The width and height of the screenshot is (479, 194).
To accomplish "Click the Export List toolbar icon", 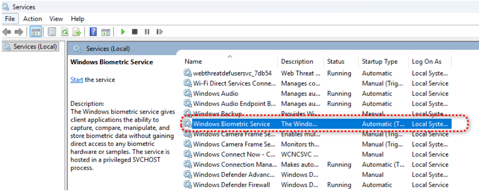I will (76, 32).
